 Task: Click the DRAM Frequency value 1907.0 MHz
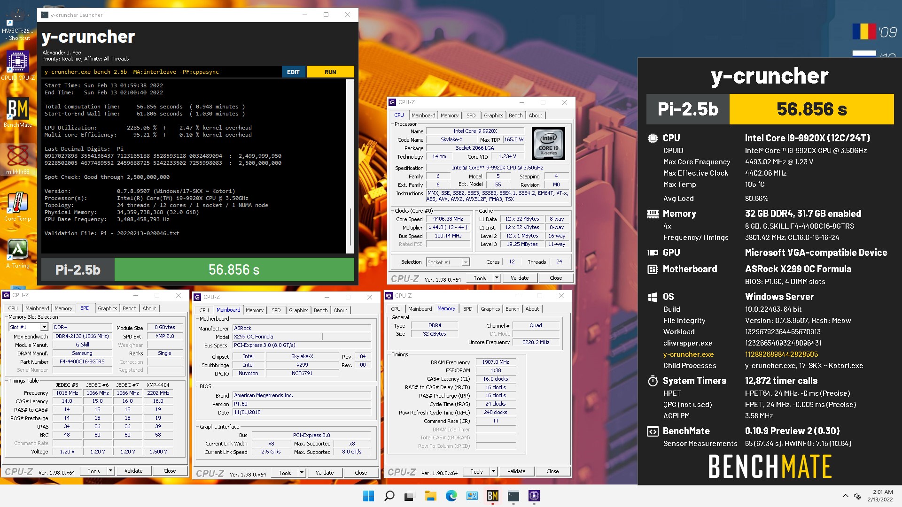pyautogui.click(x=496, y=362)
